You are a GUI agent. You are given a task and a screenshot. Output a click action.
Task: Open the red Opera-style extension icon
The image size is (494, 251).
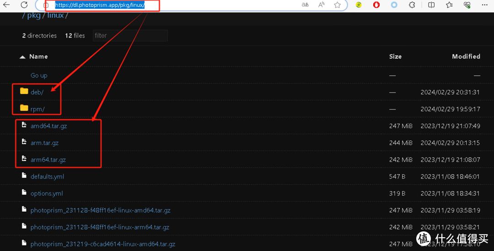click(x=376, y=5)
